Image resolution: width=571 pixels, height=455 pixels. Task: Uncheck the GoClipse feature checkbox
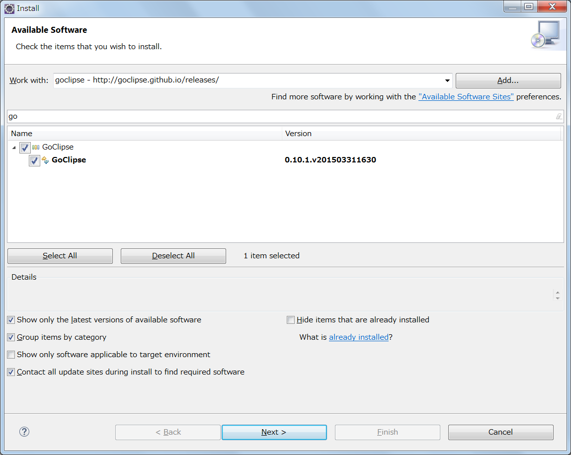[x=34, y=160]
